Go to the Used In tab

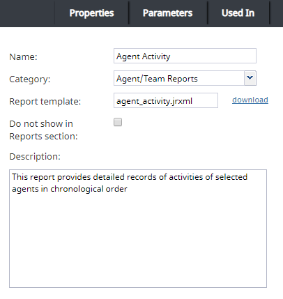(238, 13)
